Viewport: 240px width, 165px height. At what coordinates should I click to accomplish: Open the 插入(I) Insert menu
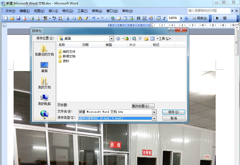(53, 11)
